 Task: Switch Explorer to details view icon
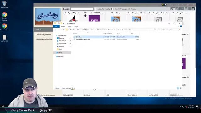[178, 88]
